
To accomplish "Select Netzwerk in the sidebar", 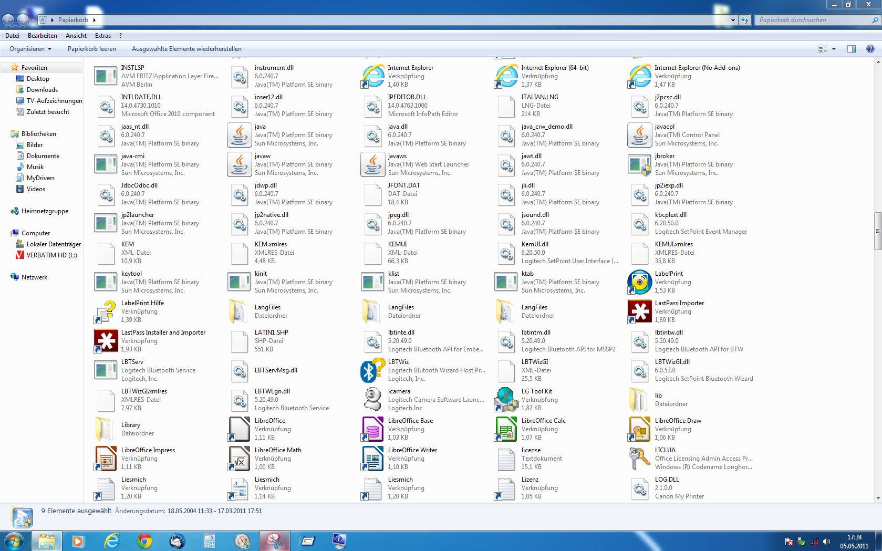I will click(34, 277).
